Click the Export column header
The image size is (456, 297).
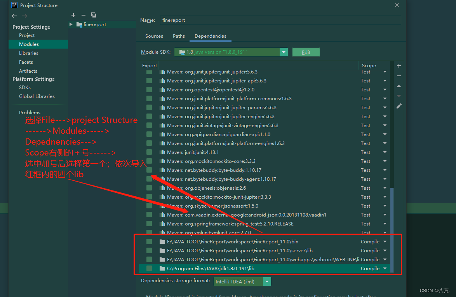tap(150, 66)
